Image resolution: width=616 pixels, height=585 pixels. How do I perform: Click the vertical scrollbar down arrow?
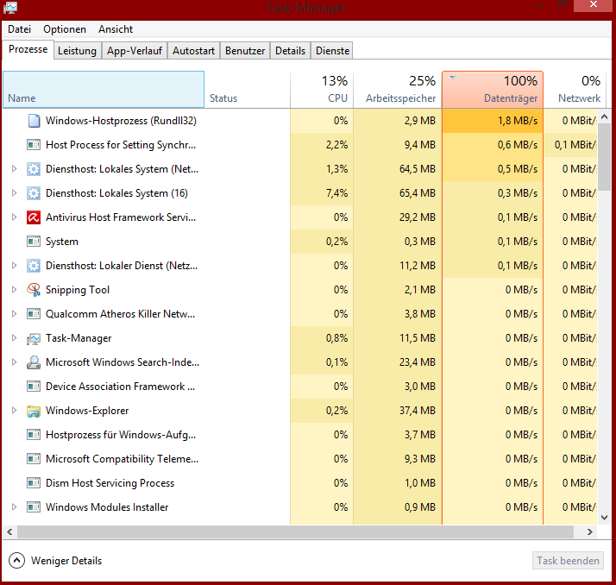tap(604, 518)
